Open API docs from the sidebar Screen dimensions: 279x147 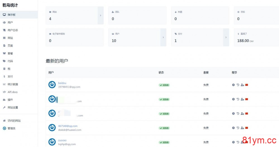[x=13, y=92]
